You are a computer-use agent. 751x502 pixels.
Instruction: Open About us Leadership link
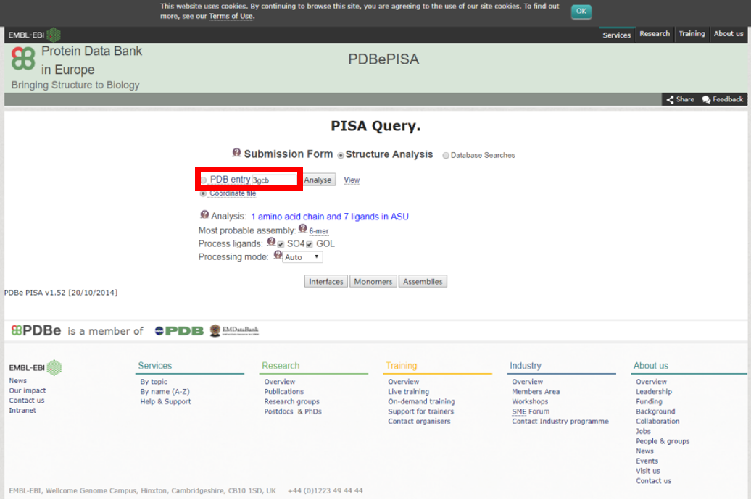tap(654, 392)
